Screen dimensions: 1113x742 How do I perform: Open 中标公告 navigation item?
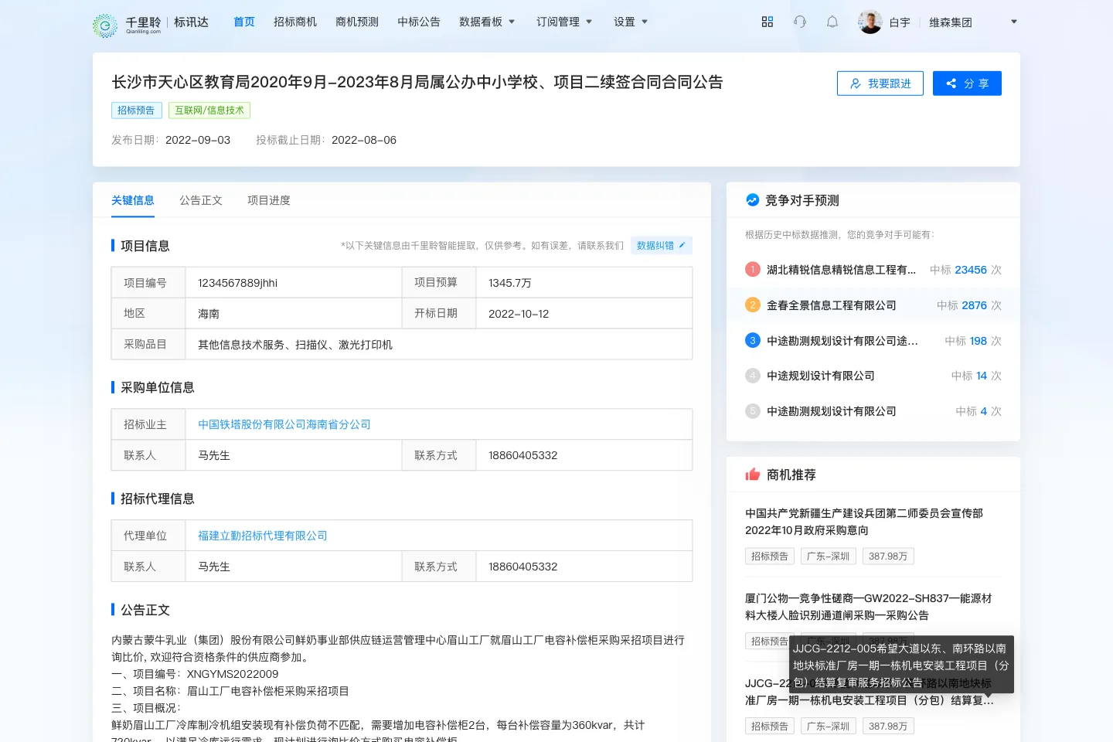(x=419, y=22)
